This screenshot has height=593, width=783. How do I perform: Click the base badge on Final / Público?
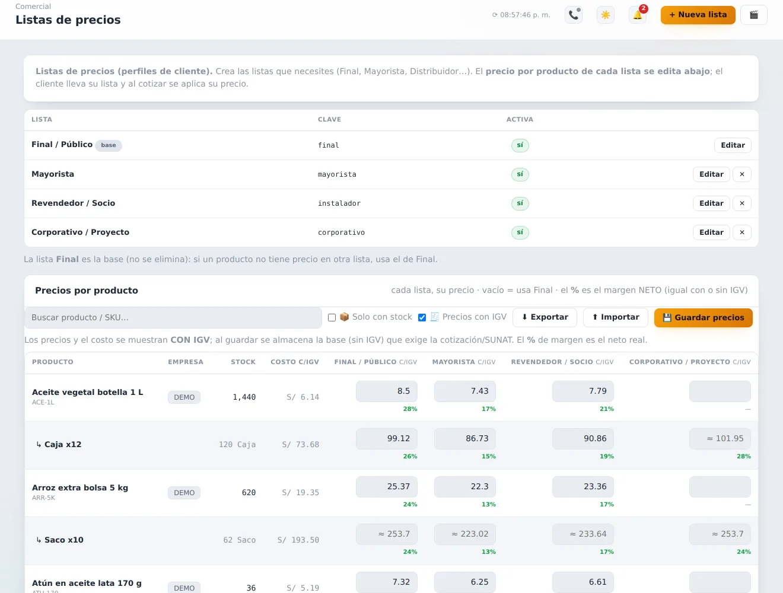pos(109,145)
